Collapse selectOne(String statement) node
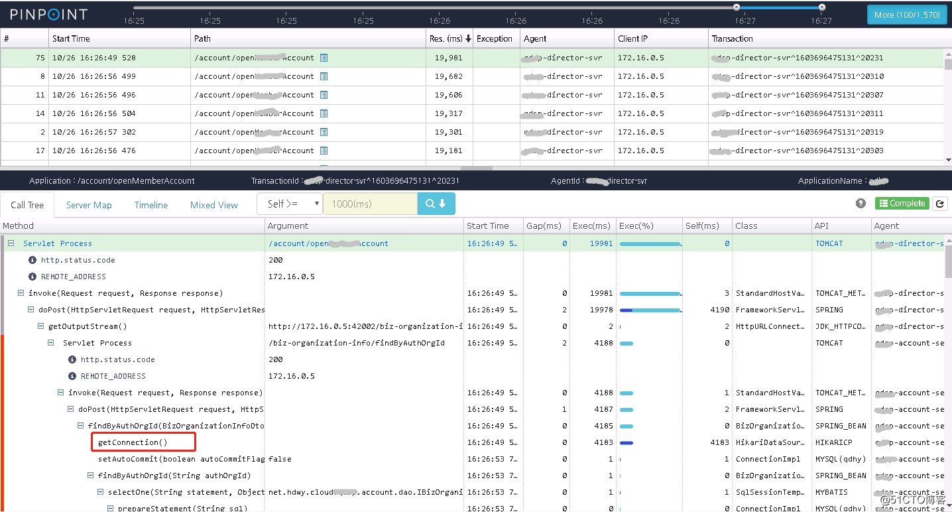Viewport: 952px width, 512px height. click(x=101, y=492)
